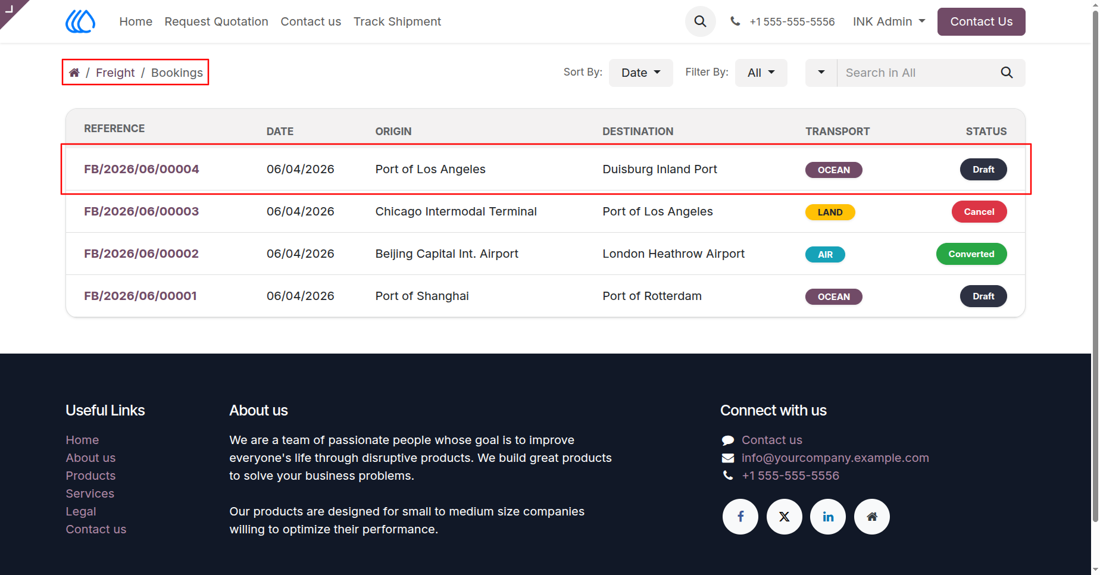Open the X (Twitter) social icon
The height and width of the screenshot is (575, 1100).
coord(785,517)
